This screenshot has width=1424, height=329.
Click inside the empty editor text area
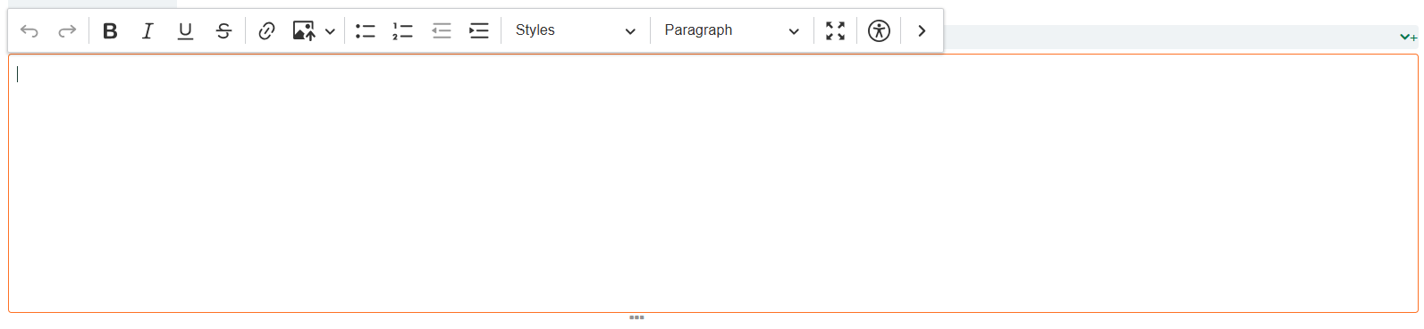[713, 183]
